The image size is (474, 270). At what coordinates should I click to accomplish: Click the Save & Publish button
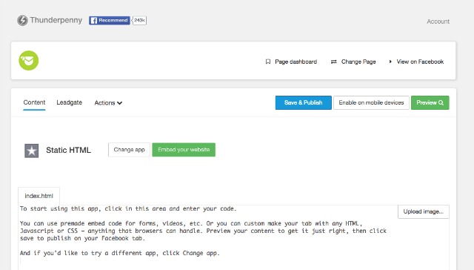coord(303,102)
